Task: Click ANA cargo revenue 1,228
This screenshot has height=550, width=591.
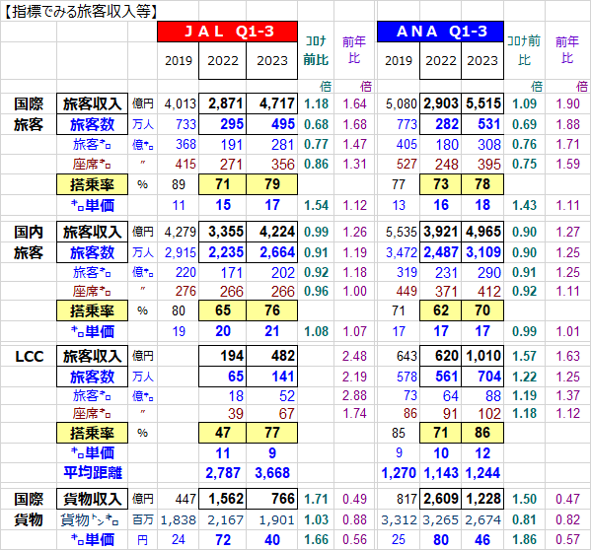Action: [x=483, y=499]
